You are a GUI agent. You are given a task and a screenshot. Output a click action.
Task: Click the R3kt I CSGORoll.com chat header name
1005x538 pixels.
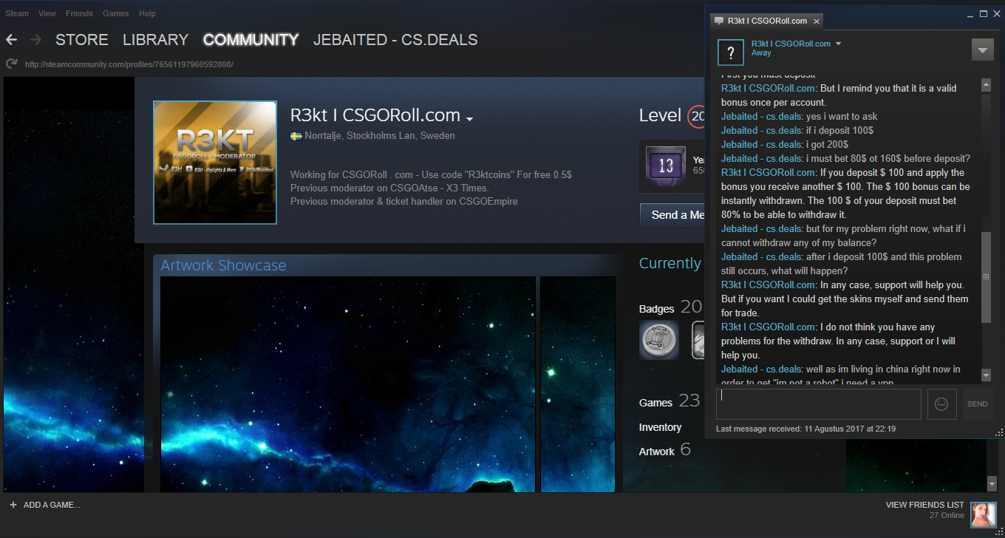tap(791, 44)
